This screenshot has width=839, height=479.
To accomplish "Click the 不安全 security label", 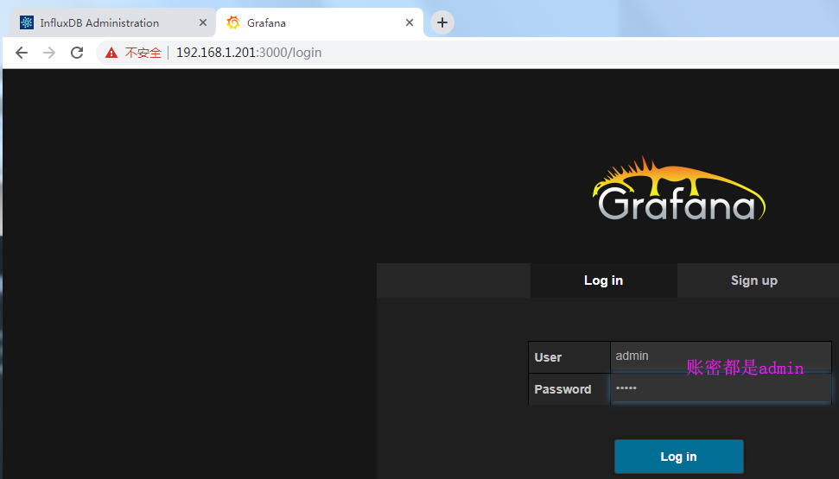I will click(143, 53).
